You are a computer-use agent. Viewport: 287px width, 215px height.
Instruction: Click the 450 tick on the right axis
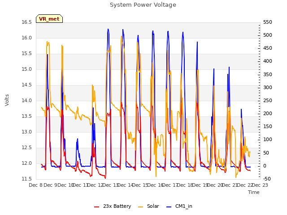268,48
